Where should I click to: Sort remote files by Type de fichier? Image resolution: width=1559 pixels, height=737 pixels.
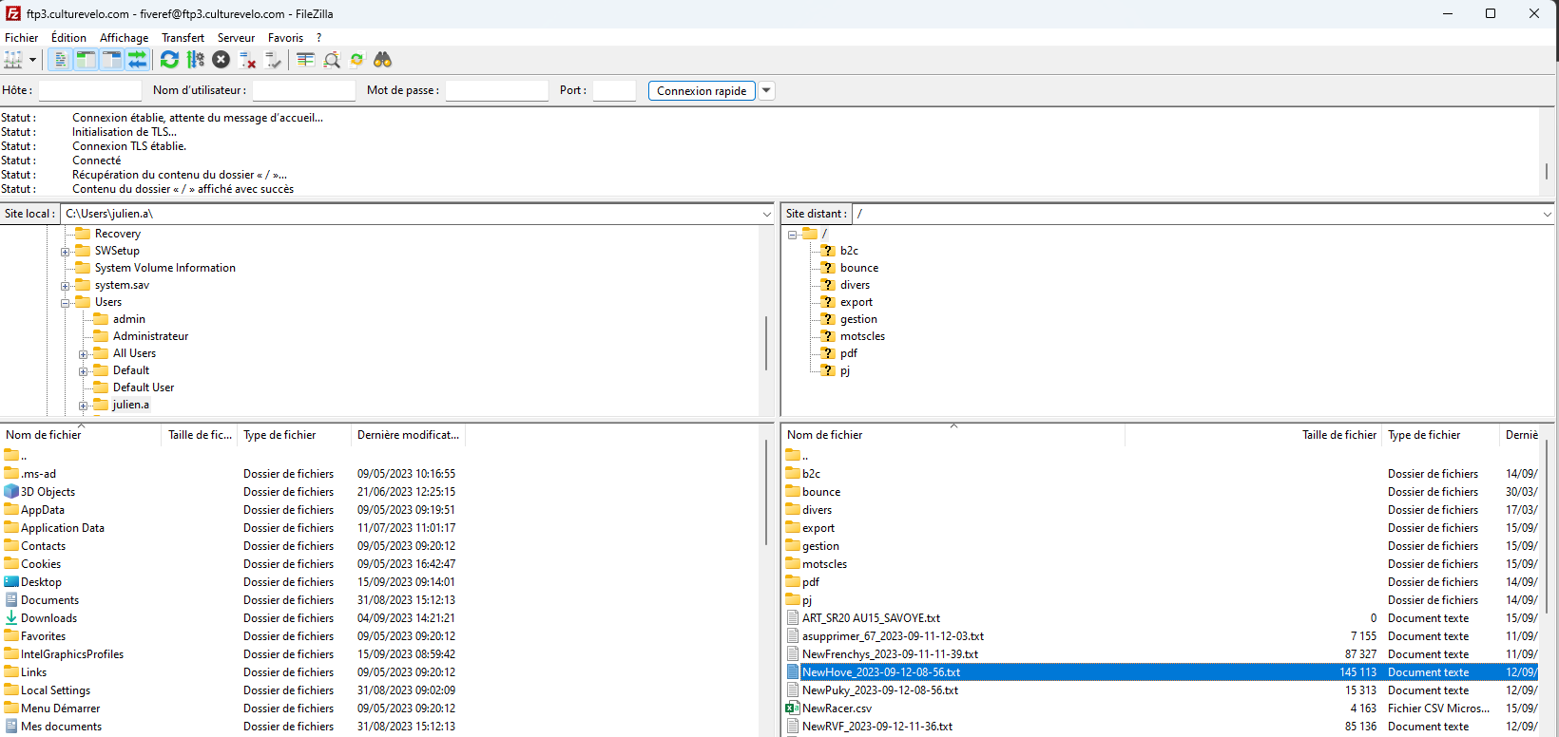coord(1440,435)
